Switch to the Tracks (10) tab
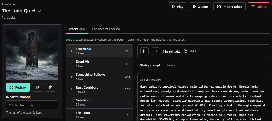272x121 pixels. 77,29
